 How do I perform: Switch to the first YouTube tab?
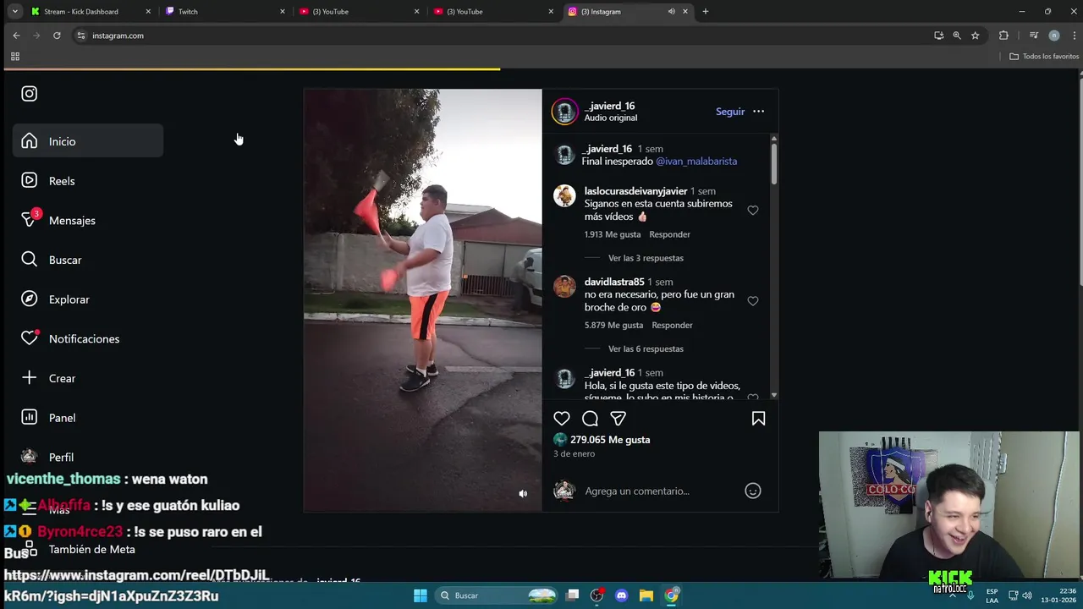[x=360, y=12]
